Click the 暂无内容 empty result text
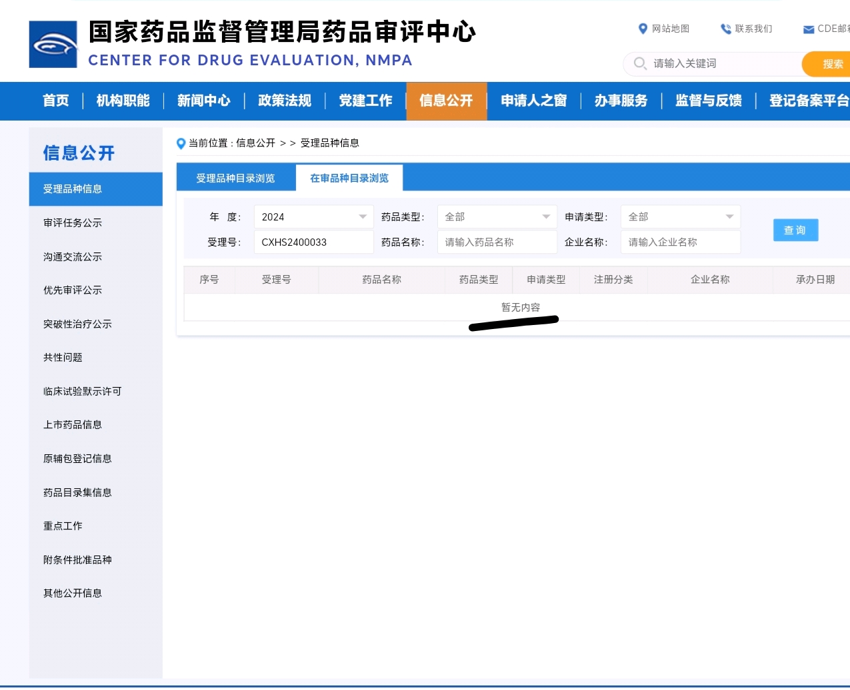850x690 pixels. click(x=521, y=308)
